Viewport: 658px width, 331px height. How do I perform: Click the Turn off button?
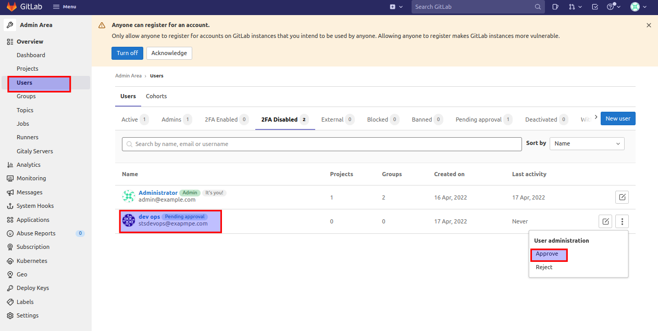click(x=127, y=53)
